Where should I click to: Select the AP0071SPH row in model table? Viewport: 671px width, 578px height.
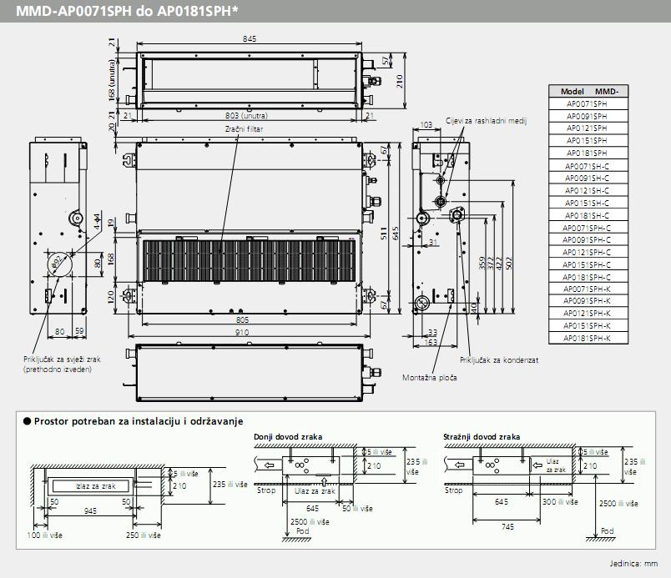pos(588,103)
